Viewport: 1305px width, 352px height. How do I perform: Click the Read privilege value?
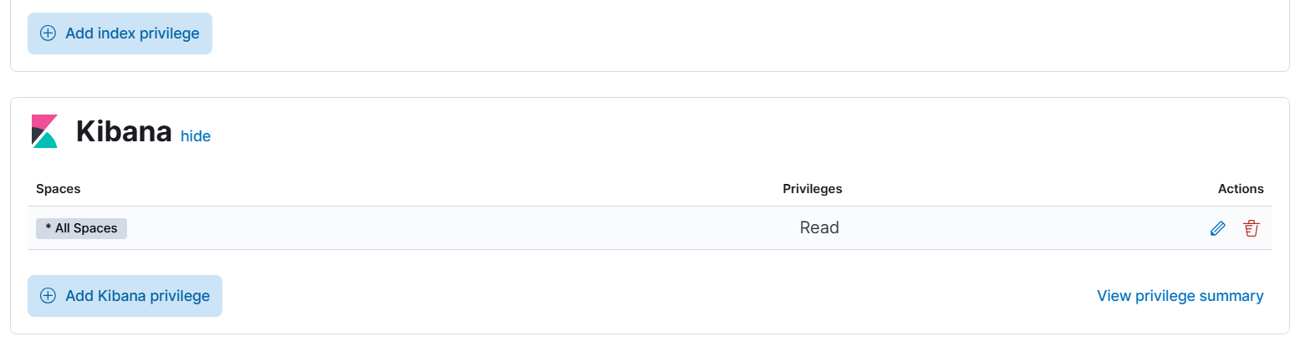819,227
